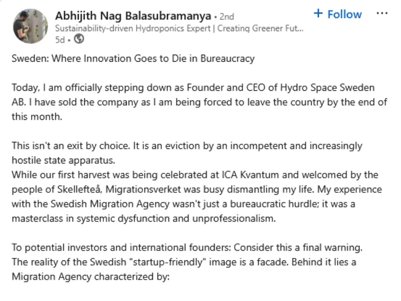Click the 5d post timestamp

(x=60, y=40)
